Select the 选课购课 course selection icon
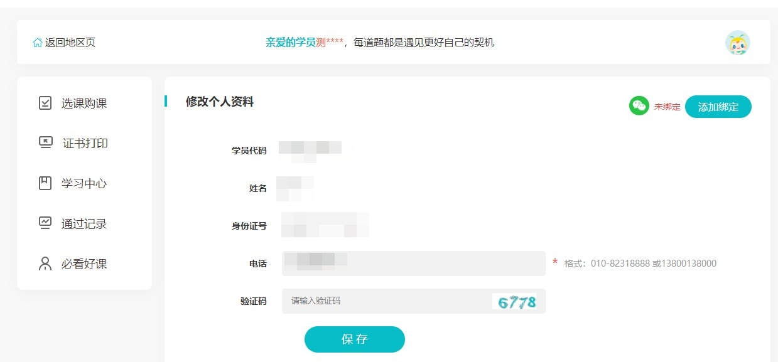 pos(45,103)
